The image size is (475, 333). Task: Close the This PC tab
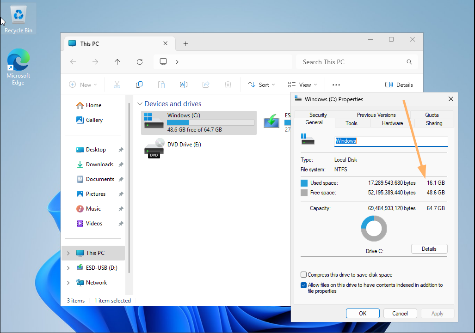click(166, 43)
